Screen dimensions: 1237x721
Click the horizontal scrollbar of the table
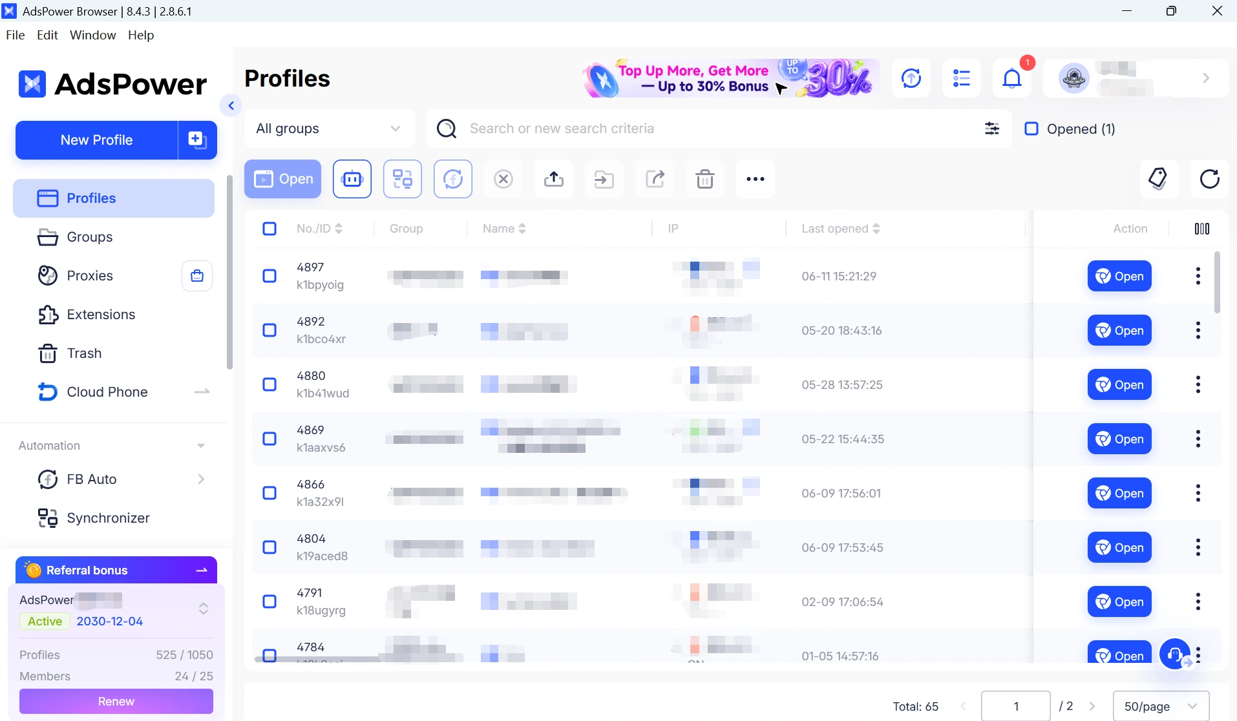pos(317,660)
